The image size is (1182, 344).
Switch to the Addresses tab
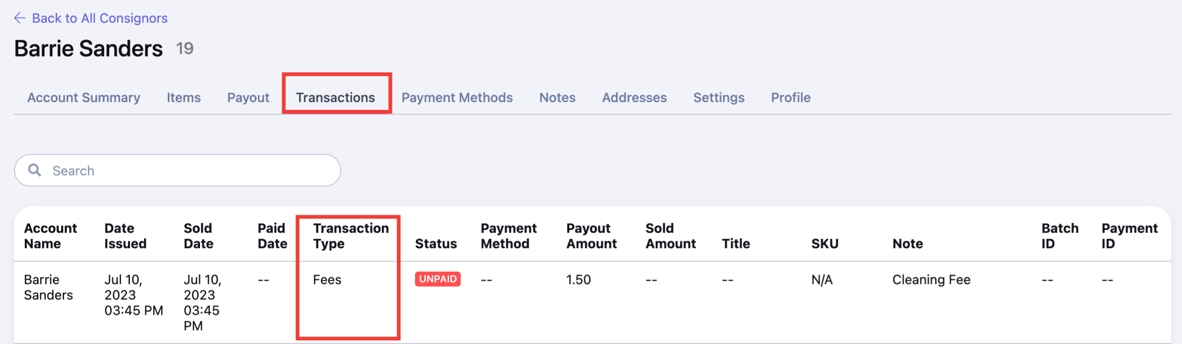(x=634, y=98)
